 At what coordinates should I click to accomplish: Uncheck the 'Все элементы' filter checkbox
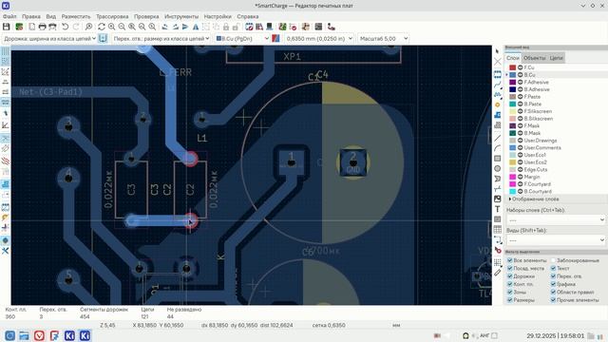click(510, 260)
